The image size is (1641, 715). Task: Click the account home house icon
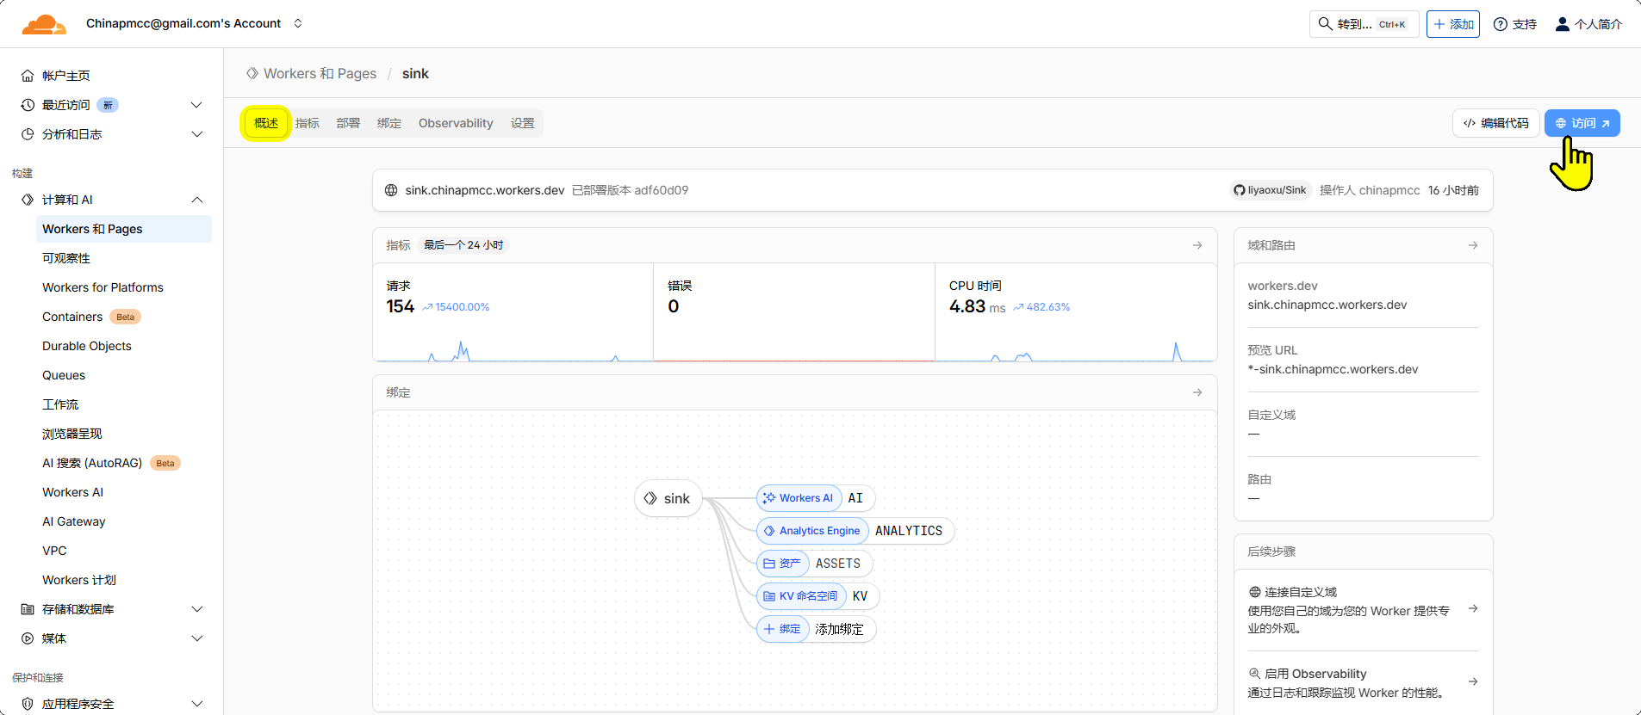28,76
